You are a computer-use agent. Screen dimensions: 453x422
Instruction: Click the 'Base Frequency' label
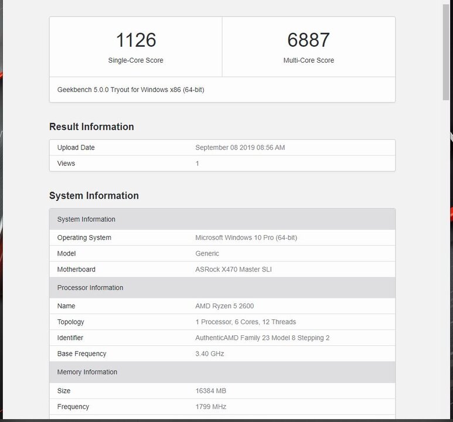pyautogui.click(x=82, y=354)
